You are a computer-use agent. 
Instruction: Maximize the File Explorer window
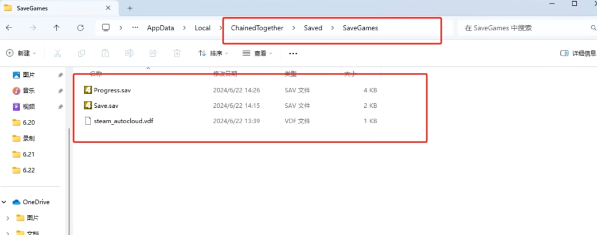point(575,3)
